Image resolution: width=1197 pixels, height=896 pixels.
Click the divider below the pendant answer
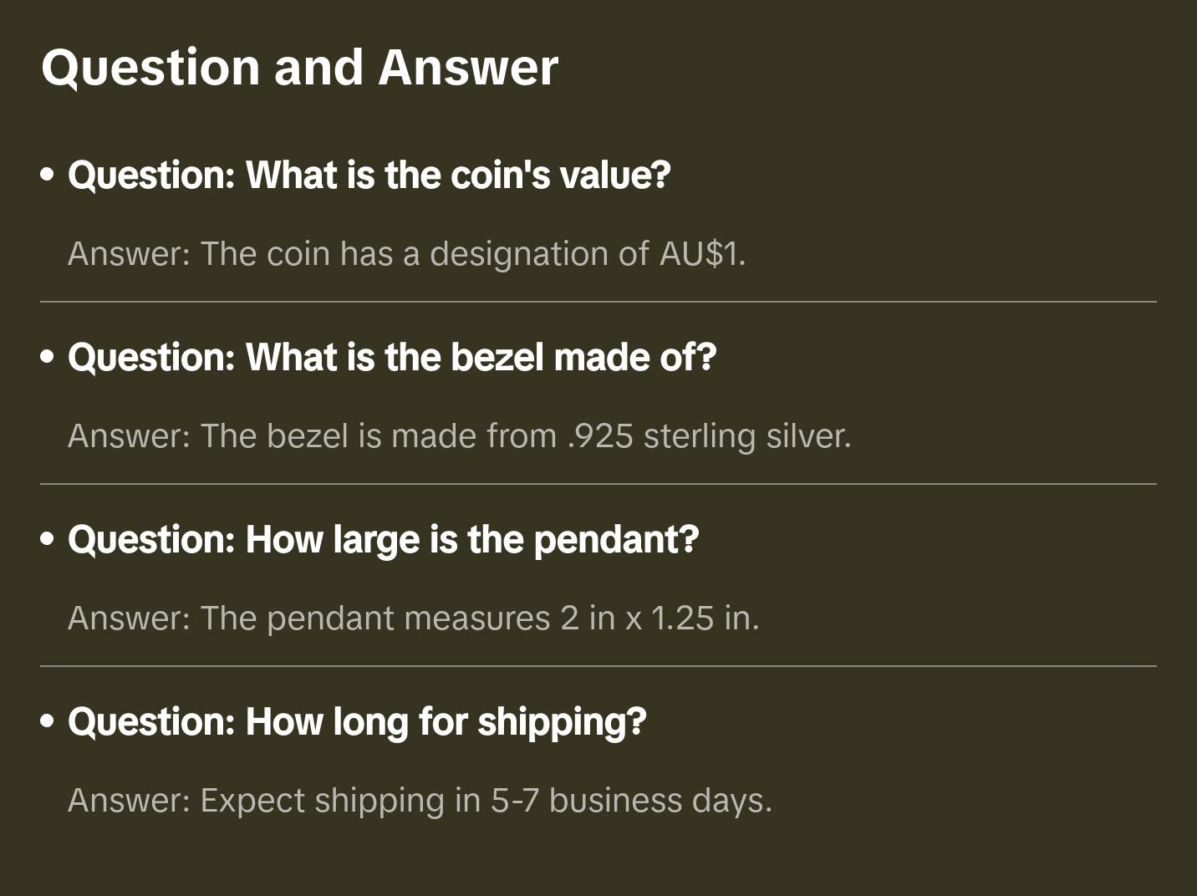[598, 666]
